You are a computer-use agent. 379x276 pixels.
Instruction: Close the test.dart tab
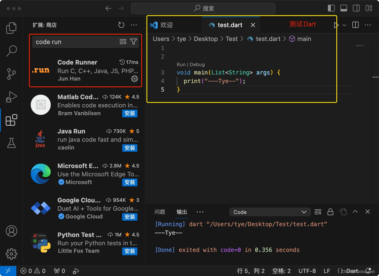point(253,25)
